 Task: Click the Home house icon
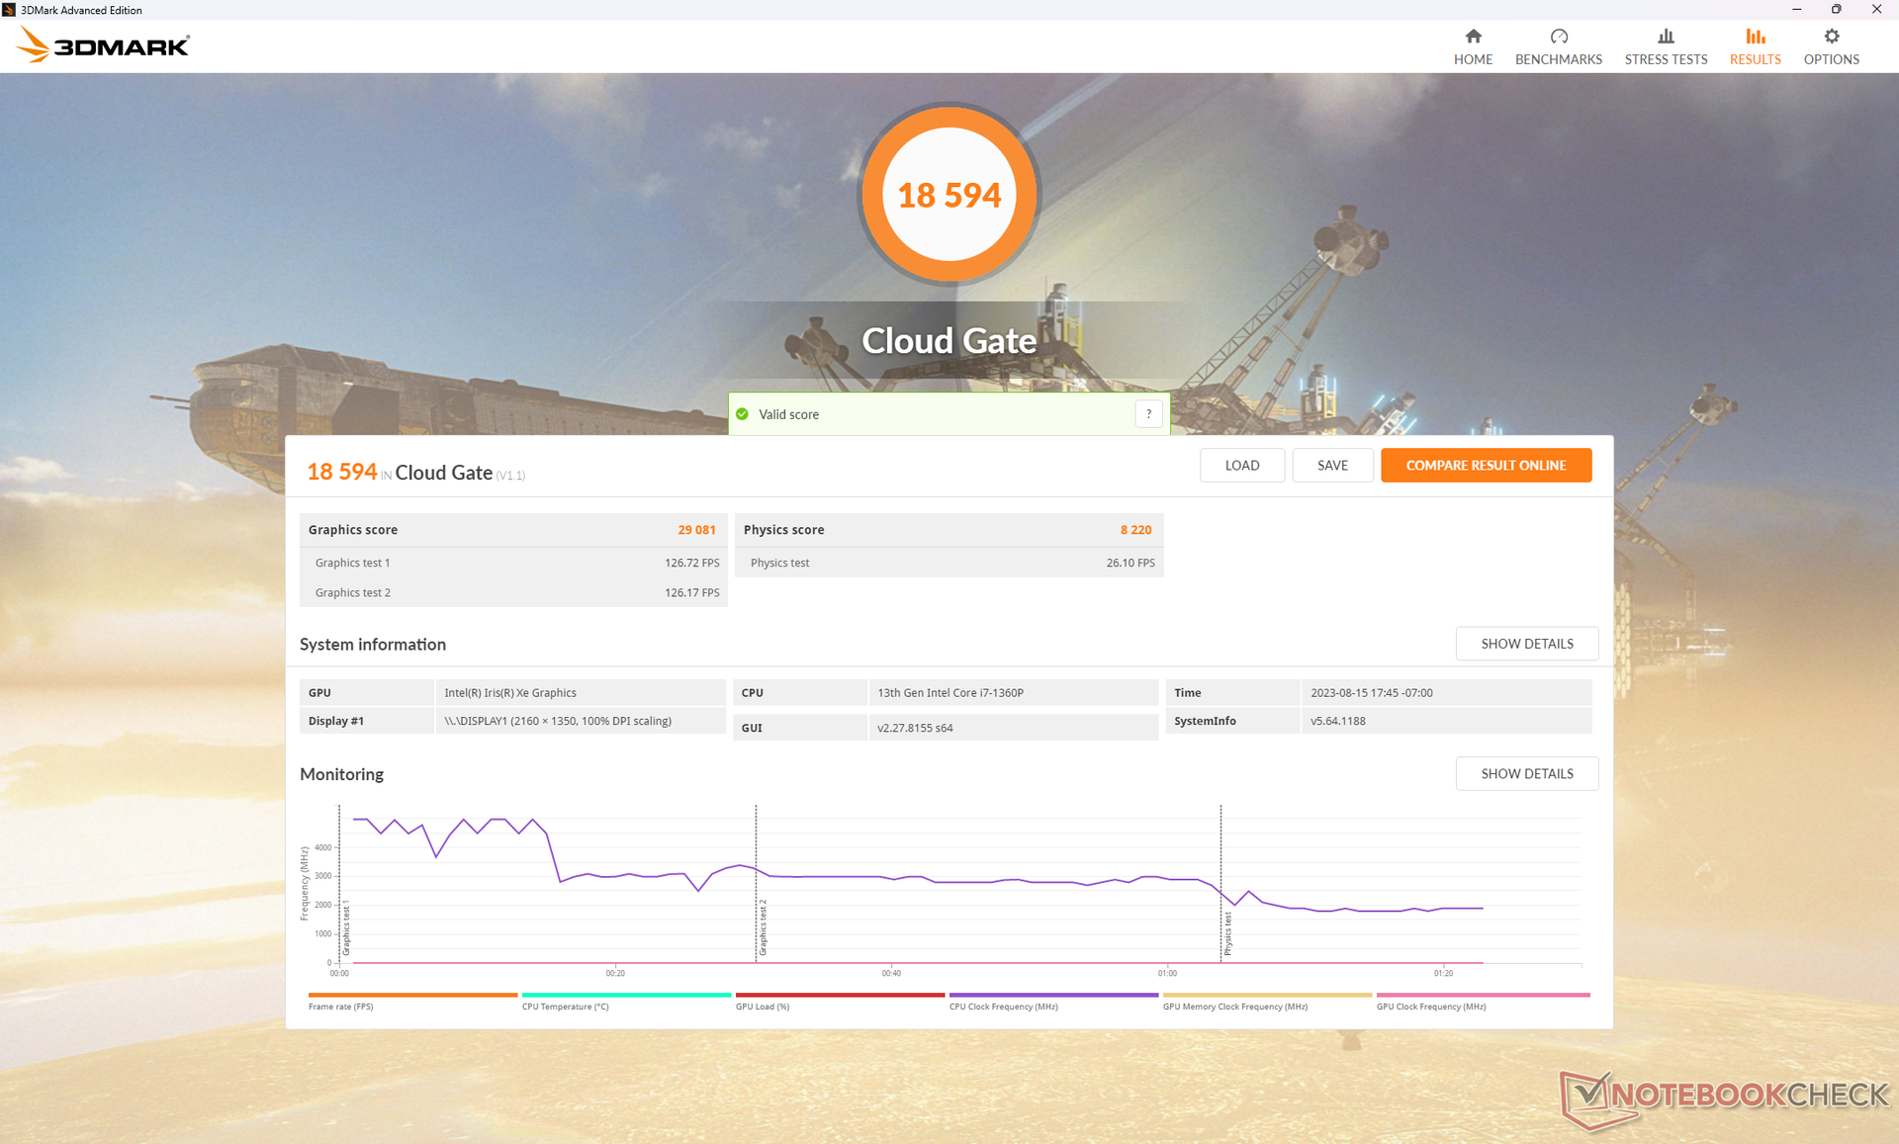pos(1473,37)
